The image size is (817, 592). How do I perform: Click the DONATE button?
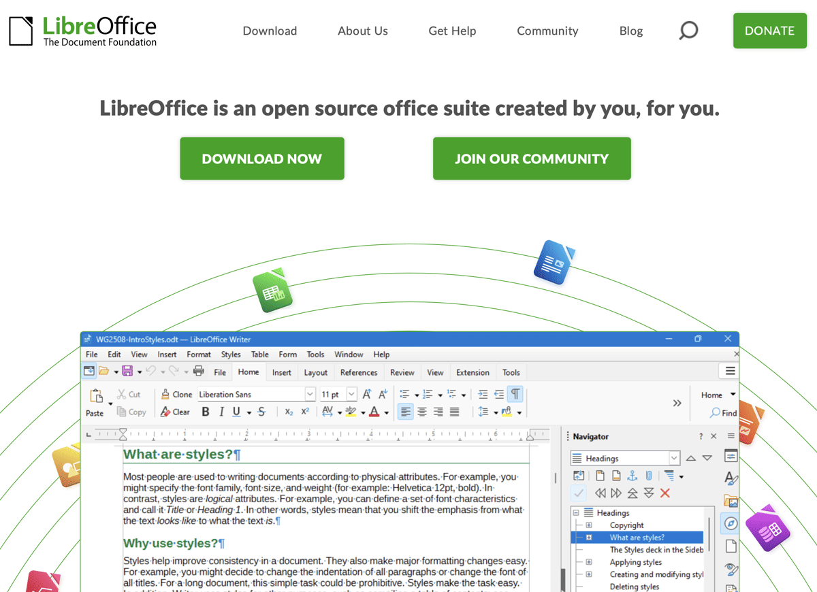(769, 31)
